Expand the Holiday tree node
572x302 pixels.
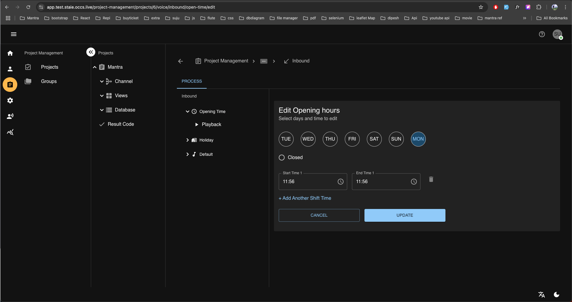(x=187, y=140)
